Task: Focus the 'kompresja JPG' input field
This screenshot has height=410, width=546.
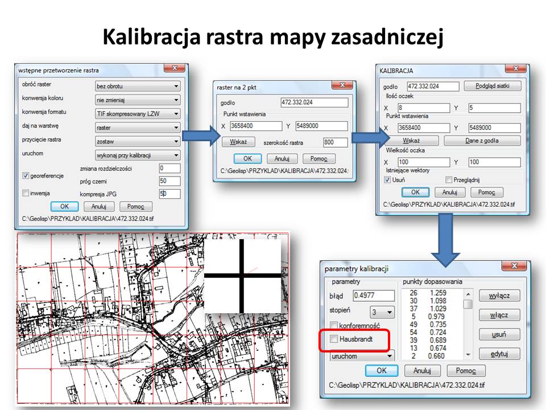Action: click(169, 194)
